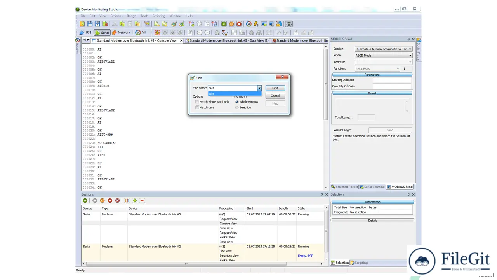Collapse the Result section header
Screen dimensions: 497x280
(372, 93)
